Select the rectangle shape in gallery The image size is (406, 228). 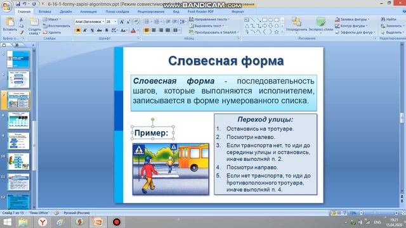[265, 20]
